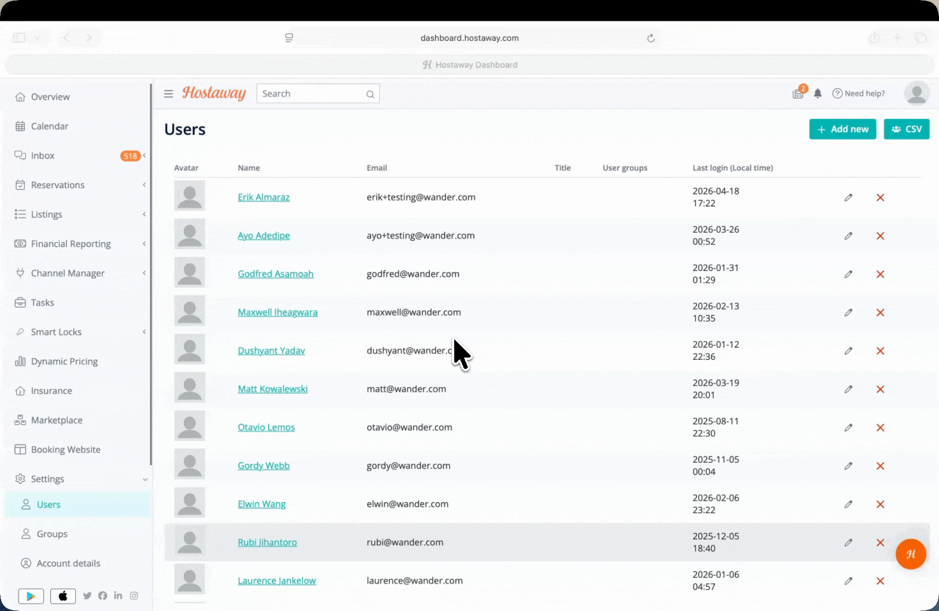939x611 pixels.
Task: Collapse the Settings submenu
Action: [x=145, y=479]
